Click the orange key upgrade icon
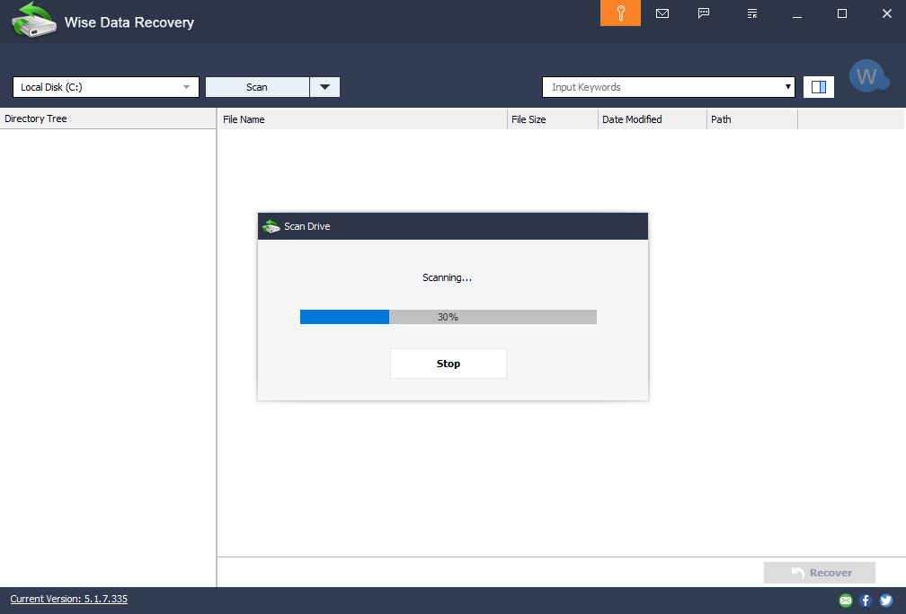This screenshot has width=906, height=614. pyautogui.click(x=620, y=13)
